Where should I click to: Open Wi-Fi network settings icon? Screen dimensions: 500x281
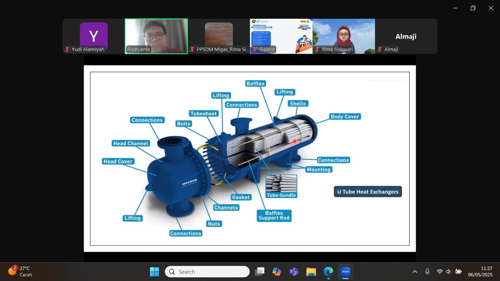pyautogui.click(x=439, y=272)
